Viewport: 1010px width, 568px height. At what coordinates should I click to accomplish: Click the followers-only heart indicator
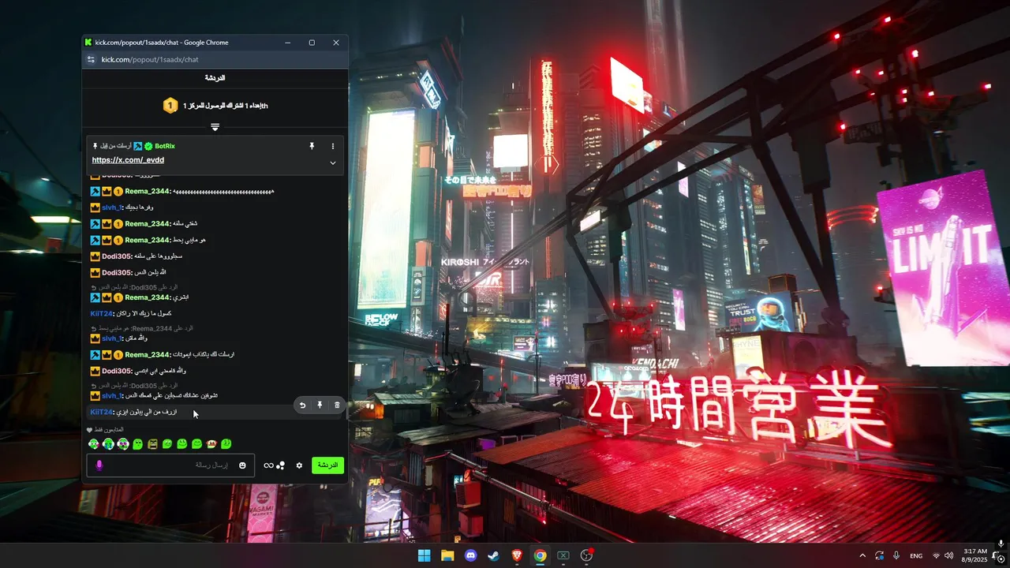[89, 430]
